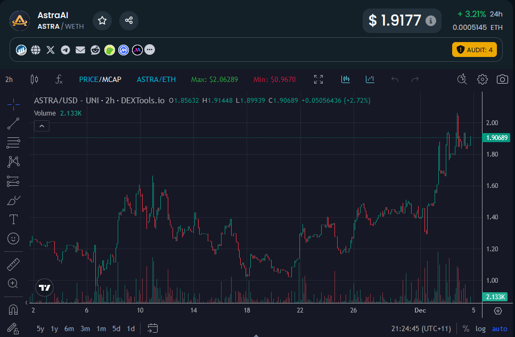Click the Volume 2.133K indicator label
This screenshot has height=337, width=515.
pyautogui.click(x=58, y=113)
